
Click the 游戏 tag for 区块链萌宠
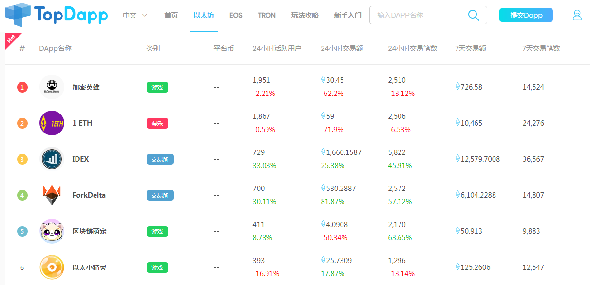point(157,231)
